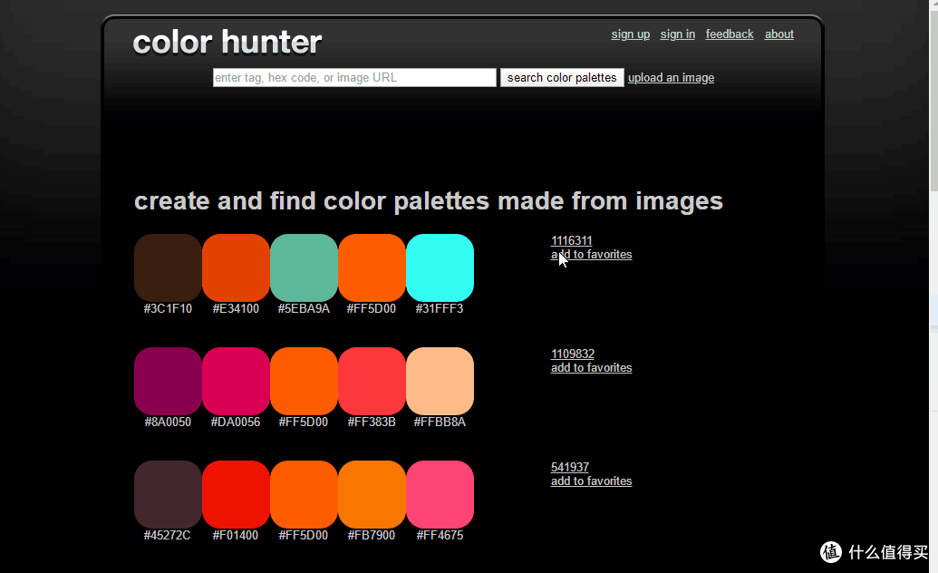Viewport: 938px width, 573px height.
Task: Open the sign in link
Action: point(677,34)
